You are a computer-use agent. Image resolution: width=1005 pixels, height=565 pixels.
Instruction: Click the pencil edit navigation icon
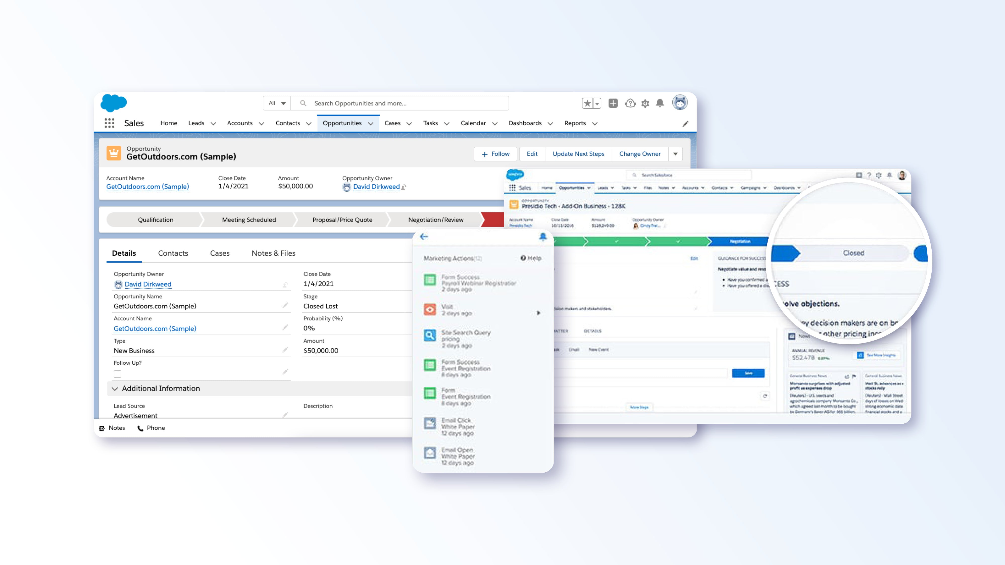click(x=685, y=124)
